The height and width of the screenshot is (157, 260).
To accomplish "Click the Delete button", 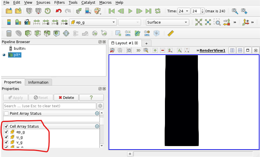I will pyautogui.click(x=66, y=97).
